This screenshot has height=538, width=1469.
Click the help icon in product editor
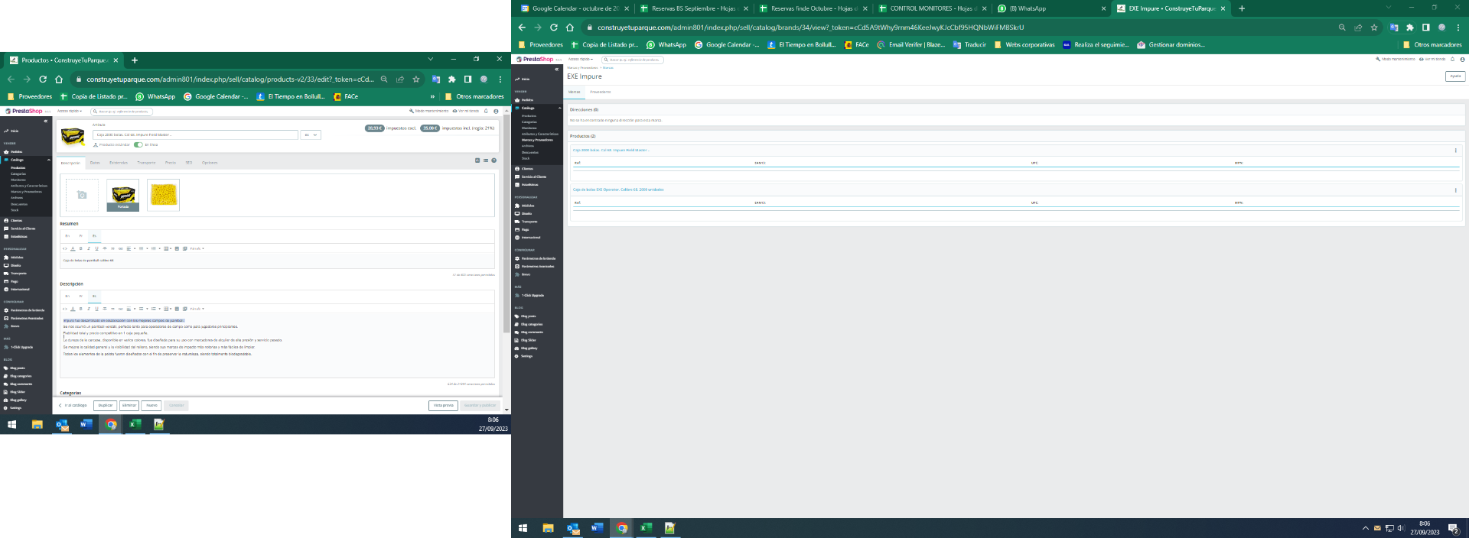tap(493, 160)
